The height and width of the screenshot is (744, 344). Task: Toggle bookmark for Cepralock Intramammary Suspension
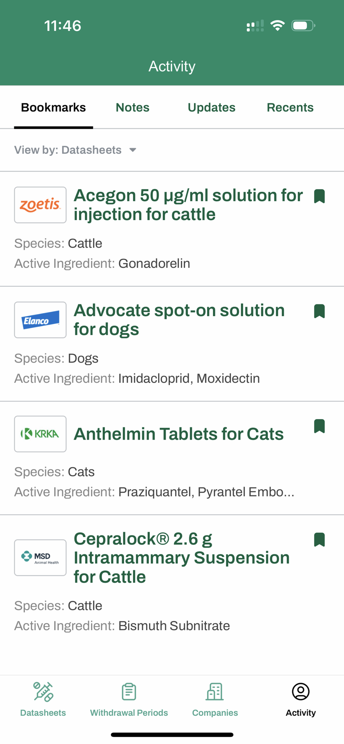(x=319, y=539)
